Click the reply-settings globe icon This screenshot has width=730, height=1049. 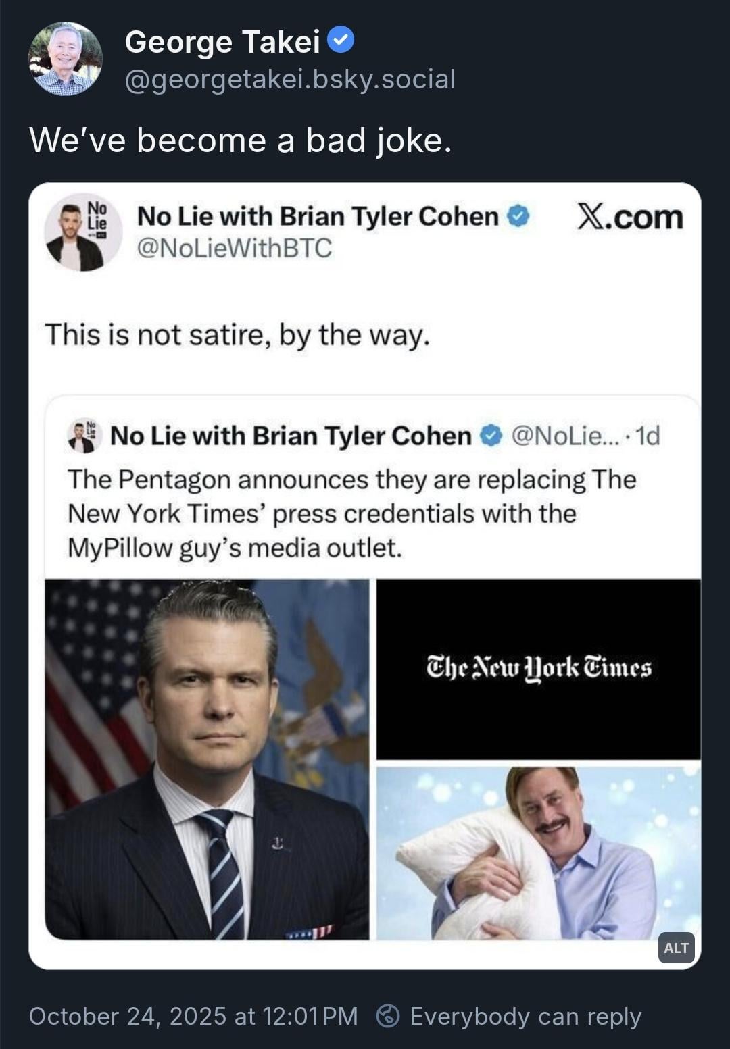point(387,1016)
